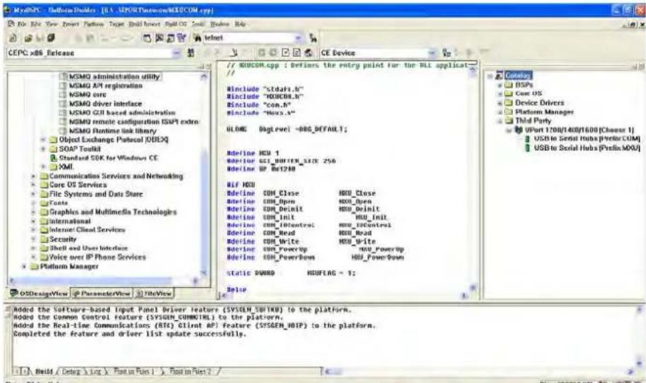646x383 pixels.
Task: Click 'Completed the feature and driver list update' line
Action: tap(130, 334)
